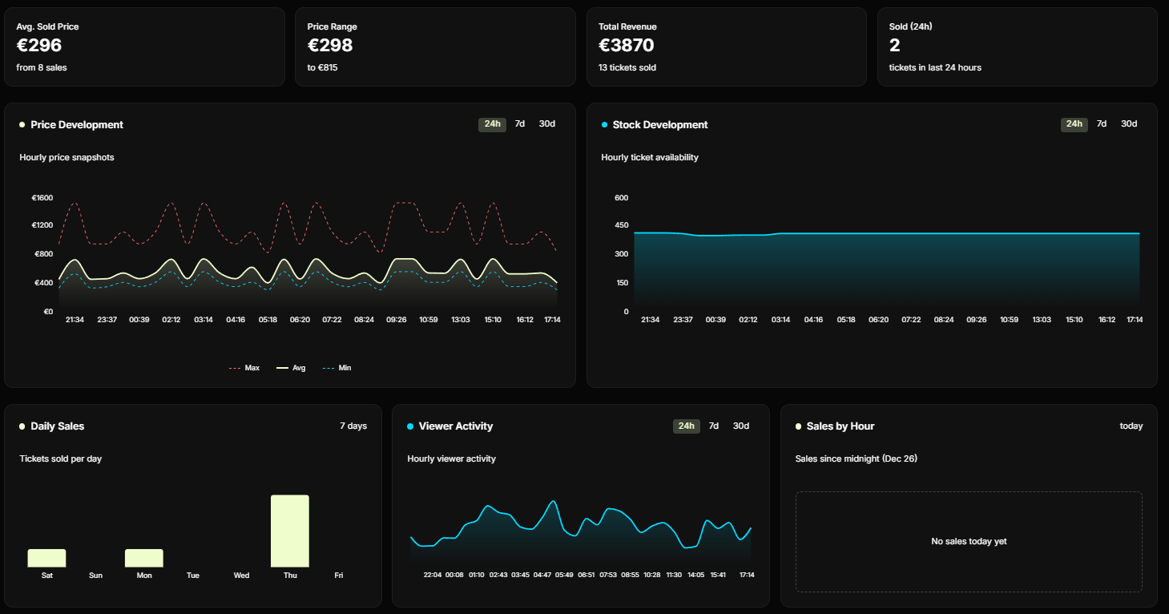Toggle the 7d range on Price Development

(519, 123)
